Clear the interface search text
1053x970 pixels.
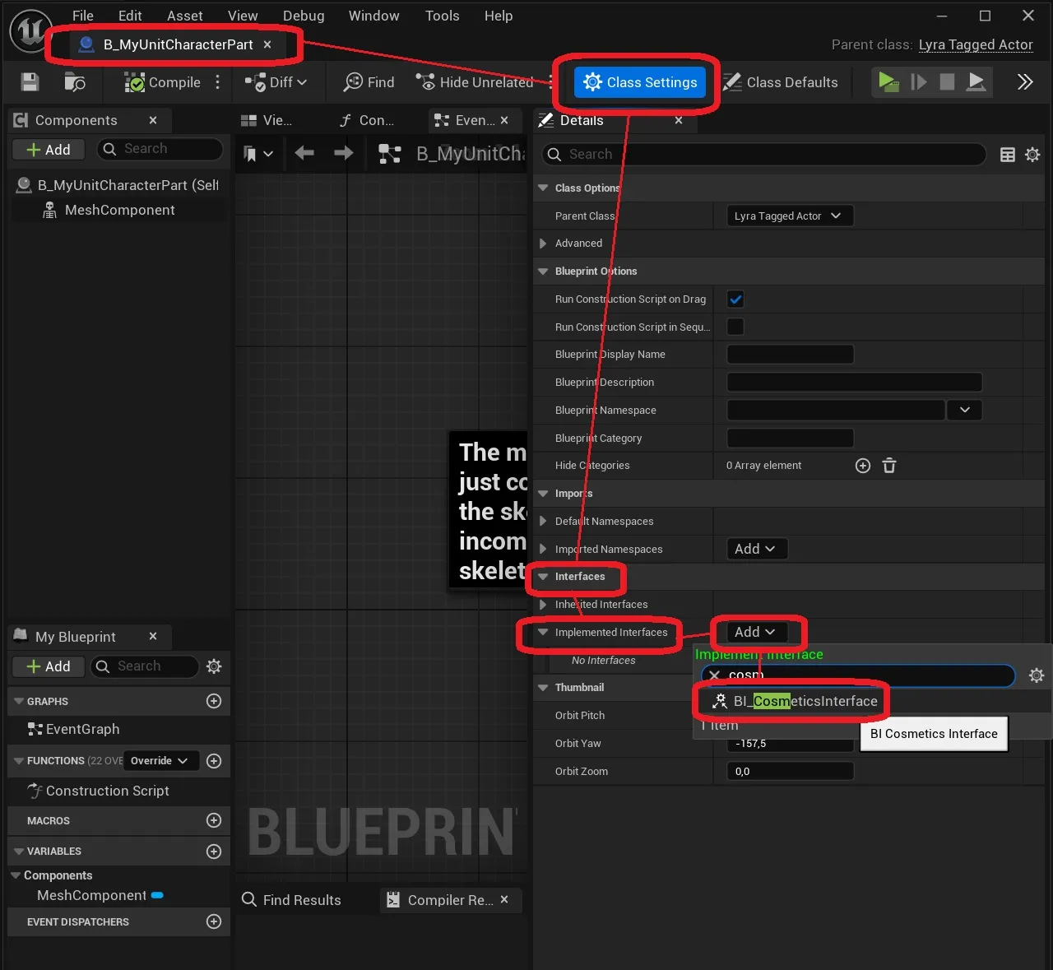714,675
